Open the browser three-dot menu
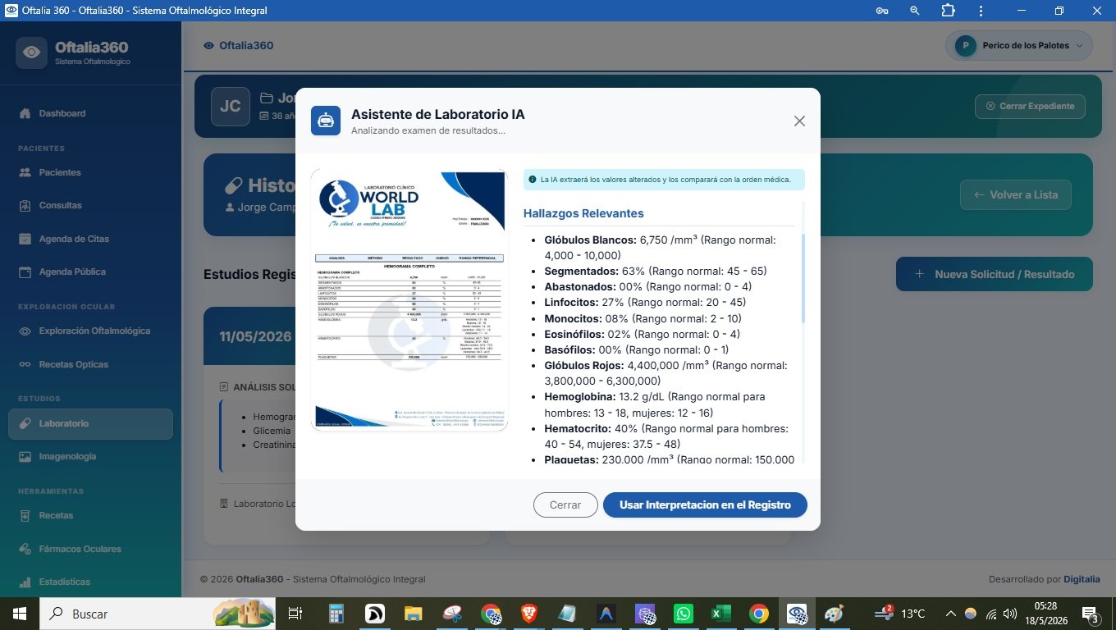 [x=981, y=11]
